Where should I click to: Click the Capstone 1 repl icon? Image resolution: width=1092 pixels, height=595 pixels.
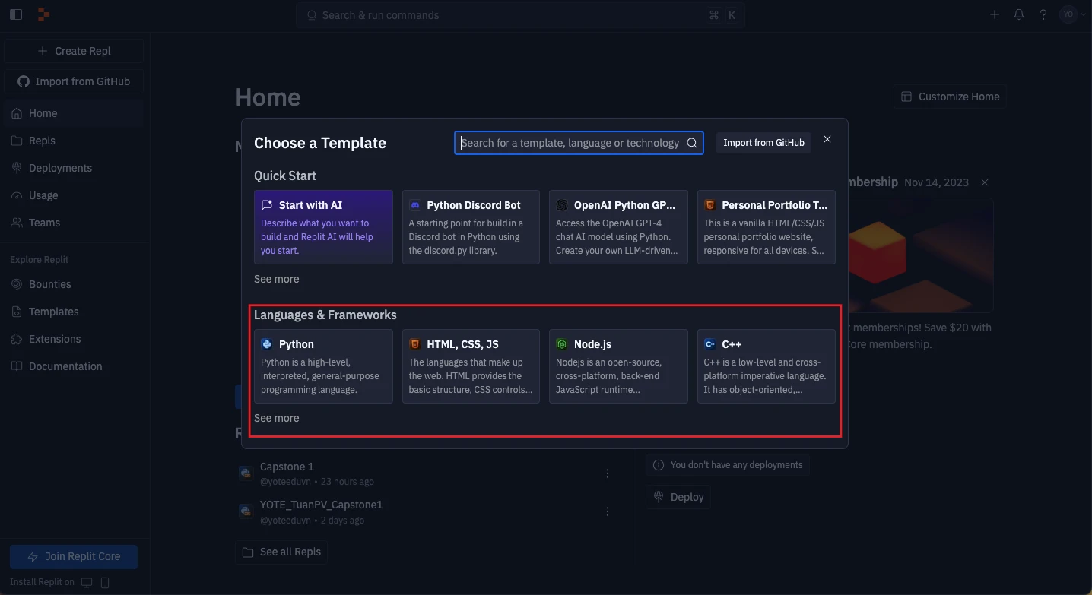[246, 473]
